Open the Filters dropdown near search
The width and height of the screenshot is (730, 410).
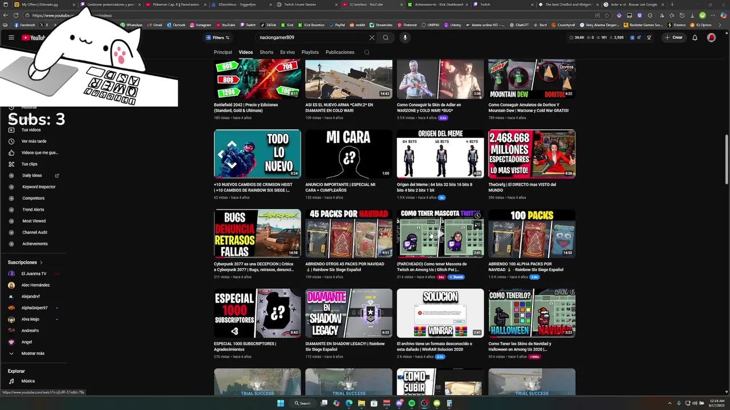point(218,38)
